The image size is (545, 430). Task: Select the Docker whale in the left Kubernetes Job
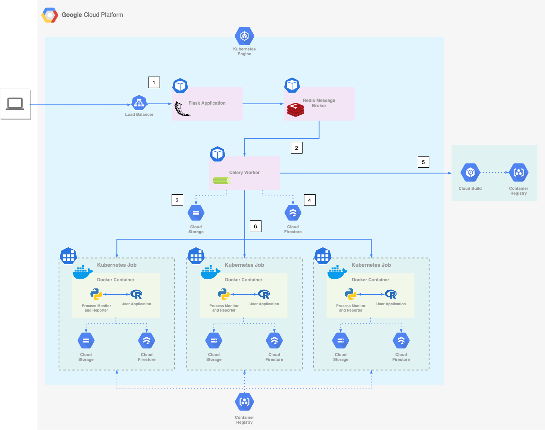[x=83, y=272]
